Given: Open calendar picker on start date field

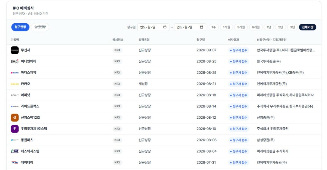Looking at the screenshot, I should pyautogui.click(x=165, y=27).
